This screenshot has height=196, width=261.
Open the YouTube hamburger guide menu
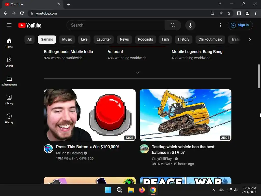pos(9,25)
